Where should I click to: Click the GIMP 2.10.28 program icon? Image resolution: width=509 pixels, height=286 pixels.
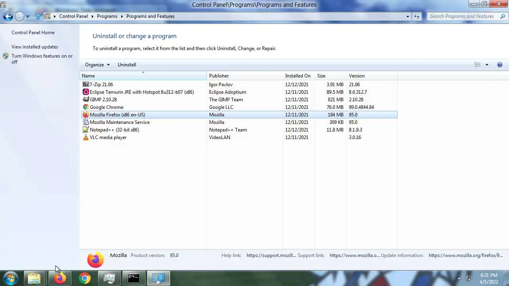pos(85,100)
